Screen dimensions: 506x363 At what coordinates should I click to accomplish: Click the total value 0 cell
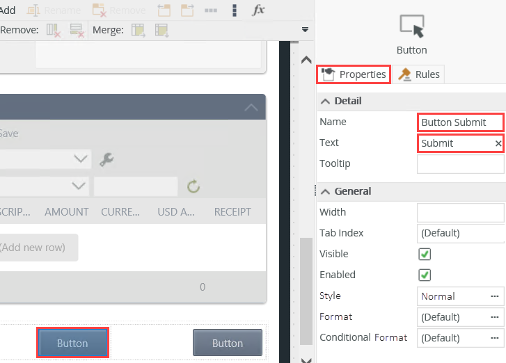pos(203,287)
